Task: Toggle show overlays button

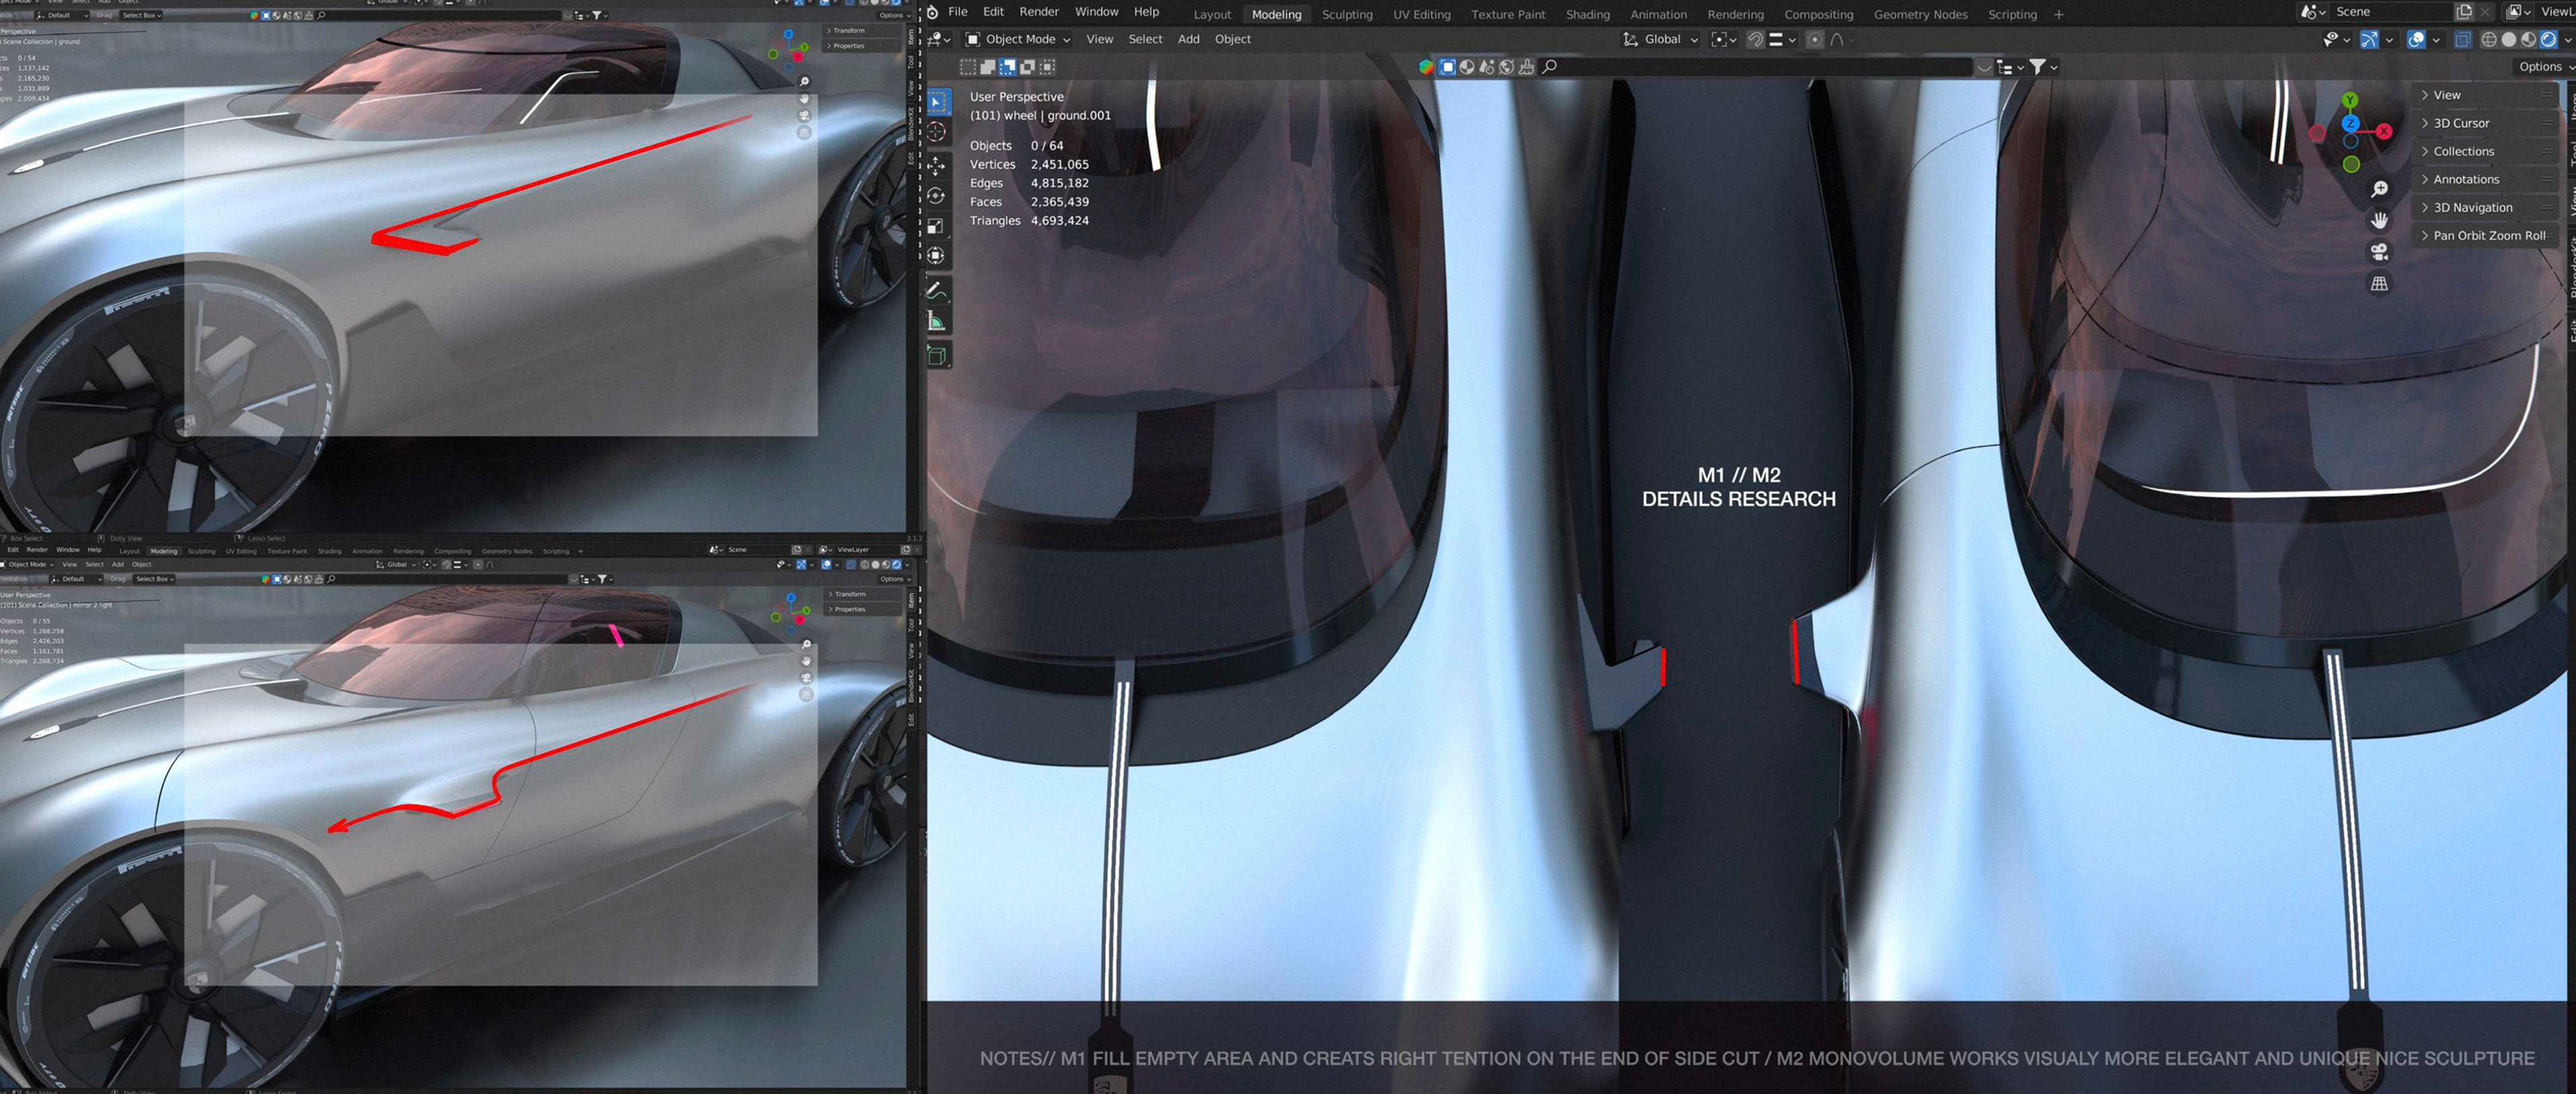Action: coord(2417,39)
